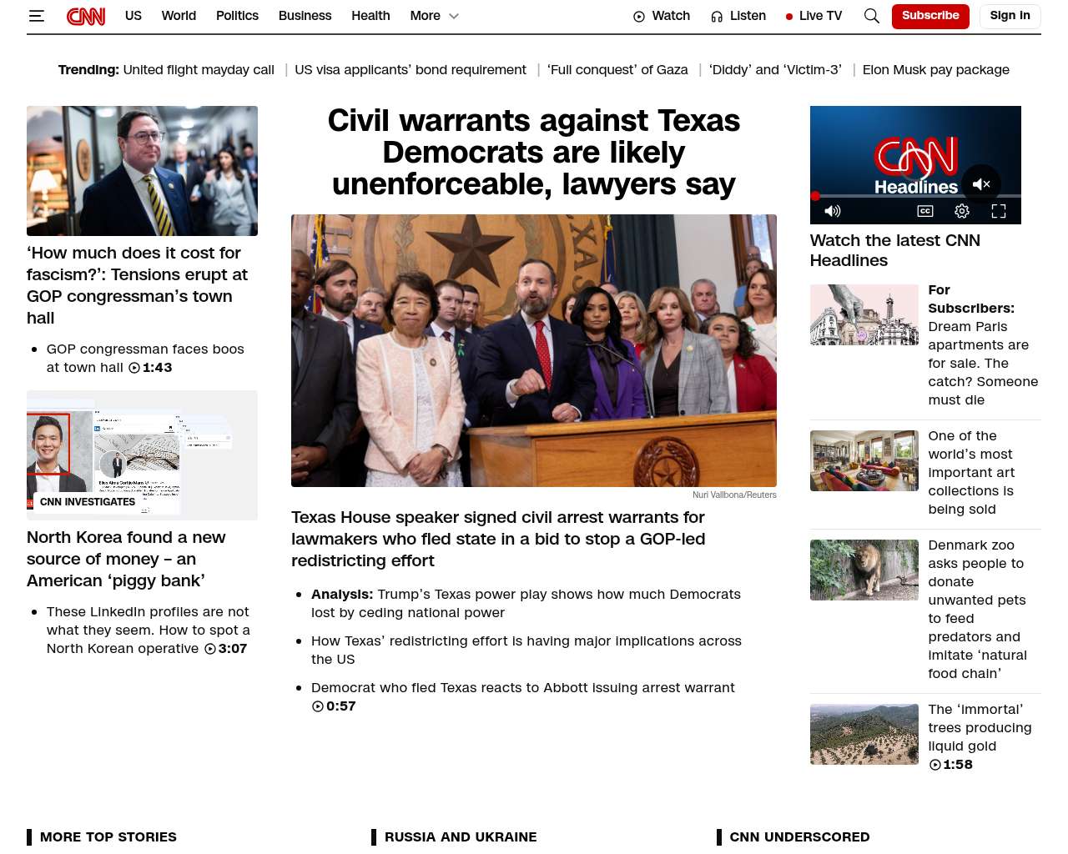Open 'immortal' trees producing liquid gold story

click(x=980, y=727)
